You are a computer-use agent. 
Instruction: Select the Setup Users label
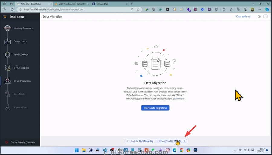pos(20,41)
